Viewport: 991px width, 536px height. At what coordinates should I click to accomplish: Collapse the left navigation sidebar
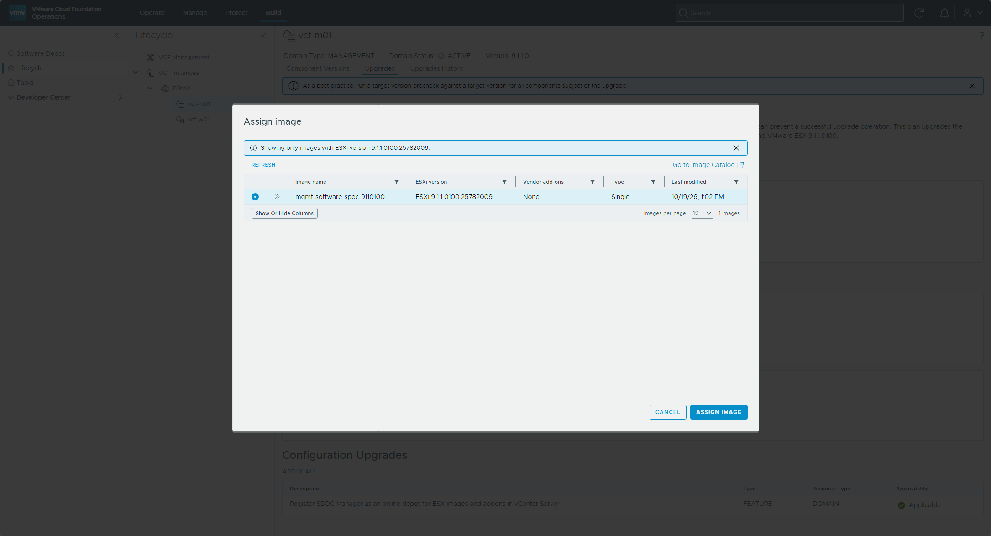tap(117, 36)
